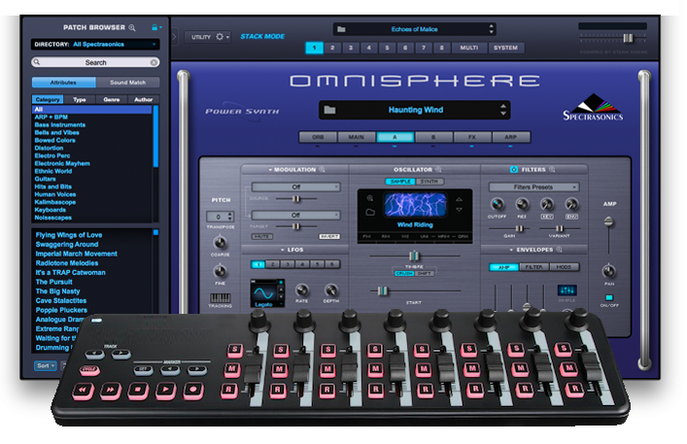Screen dimensions: 687x444
Task: Toggle the Amp On/Off switch
Action: point(609,297)
